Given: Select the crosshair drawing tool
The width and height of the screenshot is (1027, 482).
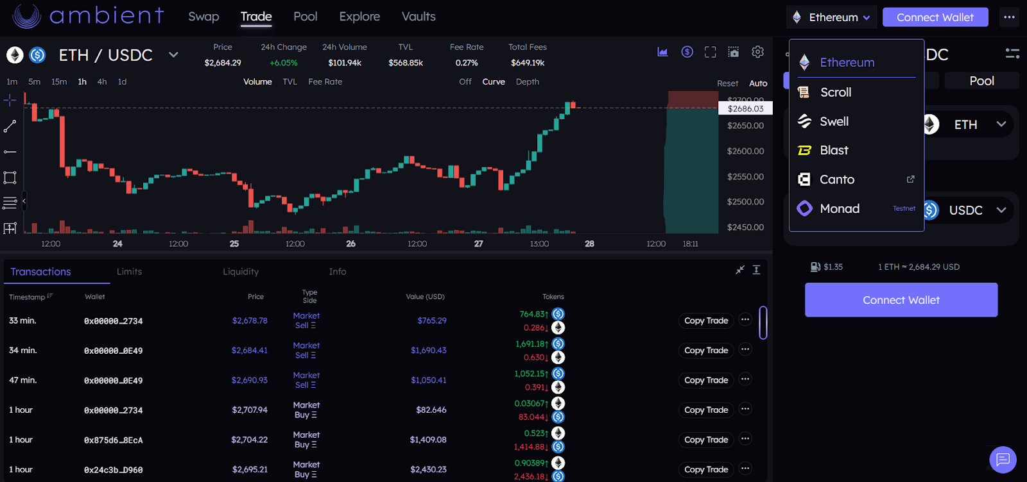Looking at the screenshot, I should click(10, 101).
